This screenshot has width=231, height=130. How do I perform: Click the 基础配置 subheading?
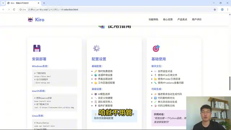click(x=97, y=66)
